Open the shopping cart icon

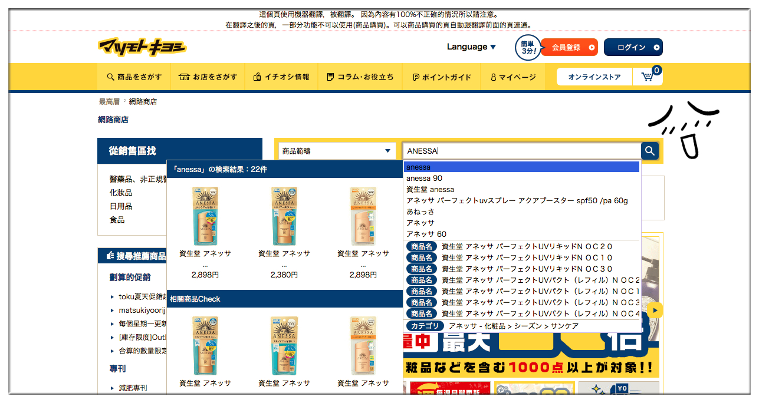click(x=648, y=77)
